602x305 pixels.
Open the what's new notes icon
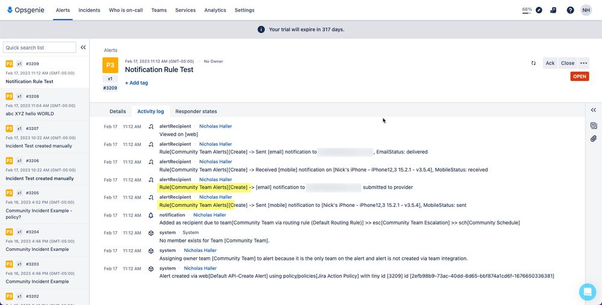click(x=553, y=10)
